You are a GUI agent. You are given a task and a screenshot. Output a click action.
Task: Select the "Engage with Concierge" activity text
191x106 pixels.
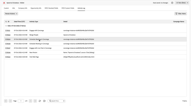[36, 31]
